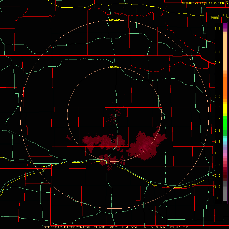Click the [PHAS] legend heading
Screen dimensions: 229x229
(x=215, y=18)
